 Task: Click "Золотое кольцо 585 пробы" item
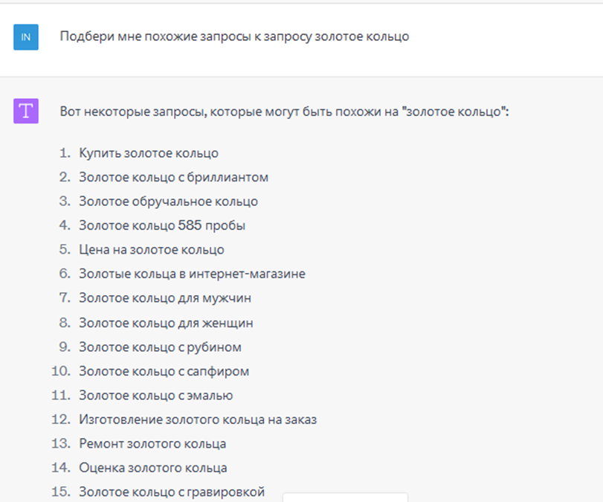(156, 225)
